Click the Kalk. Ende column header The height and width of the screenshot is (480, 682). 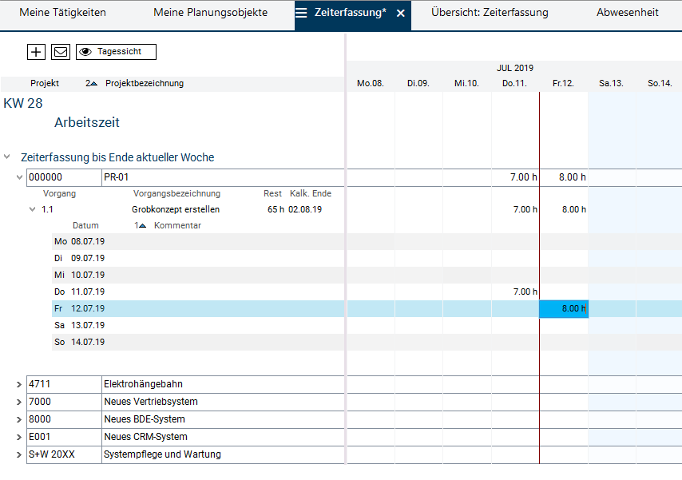point(311,193)
